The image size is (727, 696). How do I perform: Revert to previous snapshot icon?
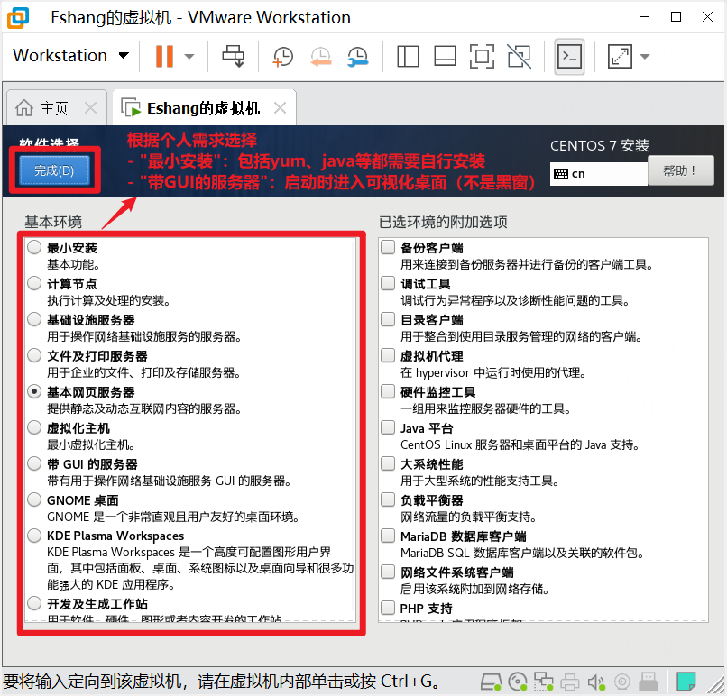321,57
